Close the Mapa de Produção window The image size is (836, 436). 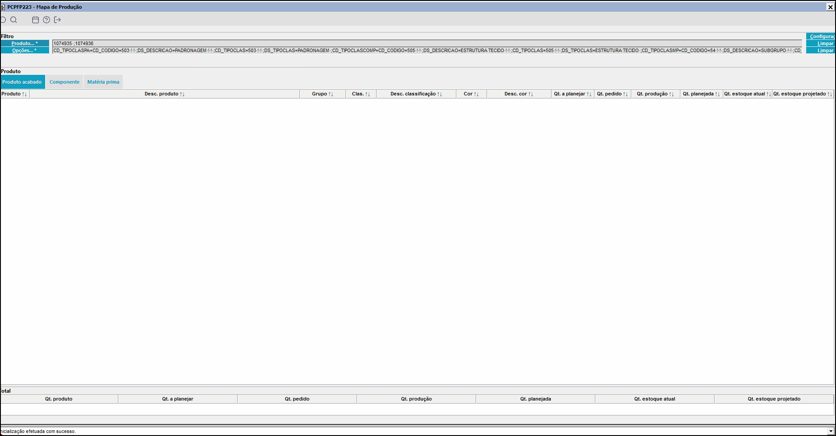[830, 7]
